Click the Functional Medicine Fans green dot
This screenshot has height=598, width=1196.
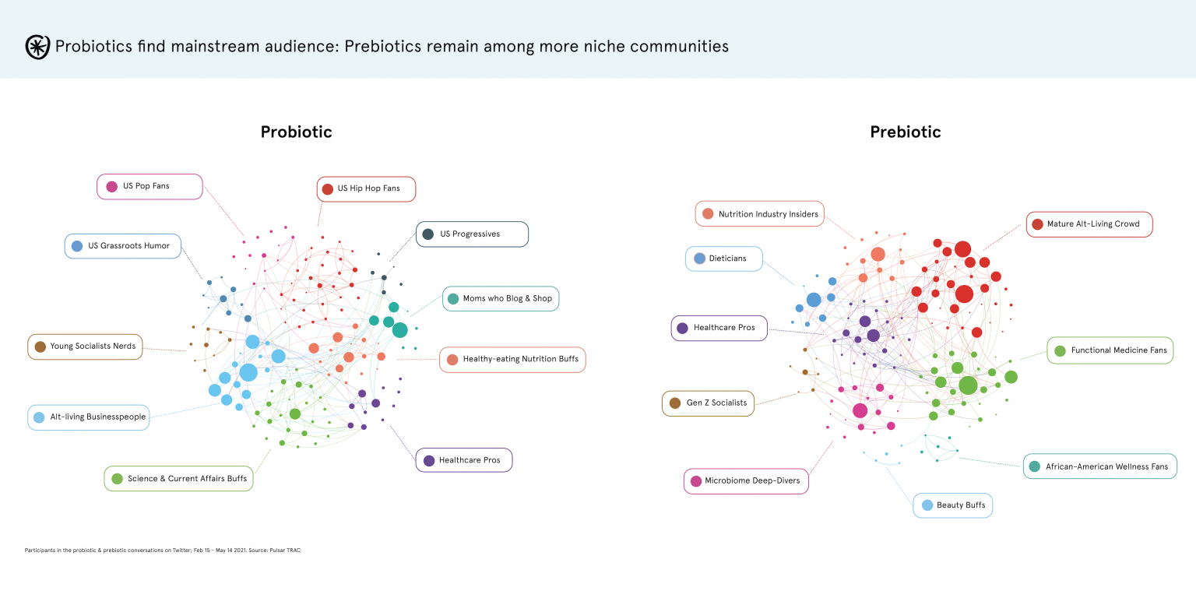1060,351
